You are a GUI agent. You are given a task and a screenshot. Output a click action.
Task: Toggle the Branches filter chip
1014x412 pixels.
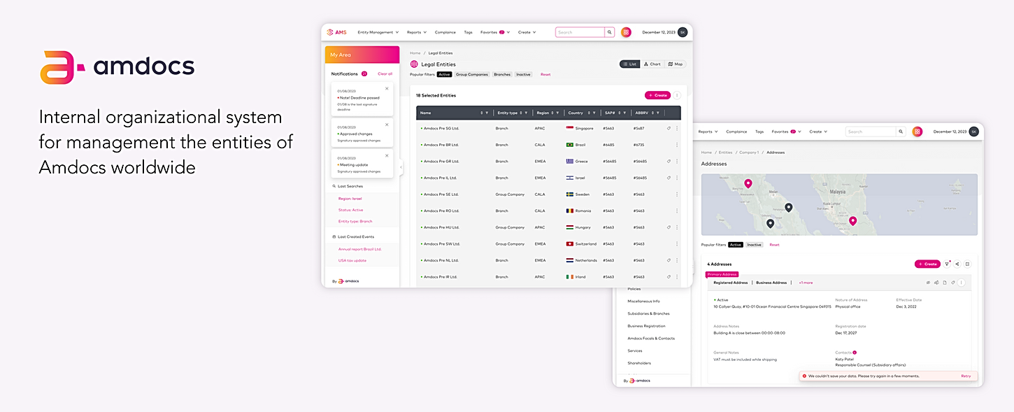(x=502, y=74)
